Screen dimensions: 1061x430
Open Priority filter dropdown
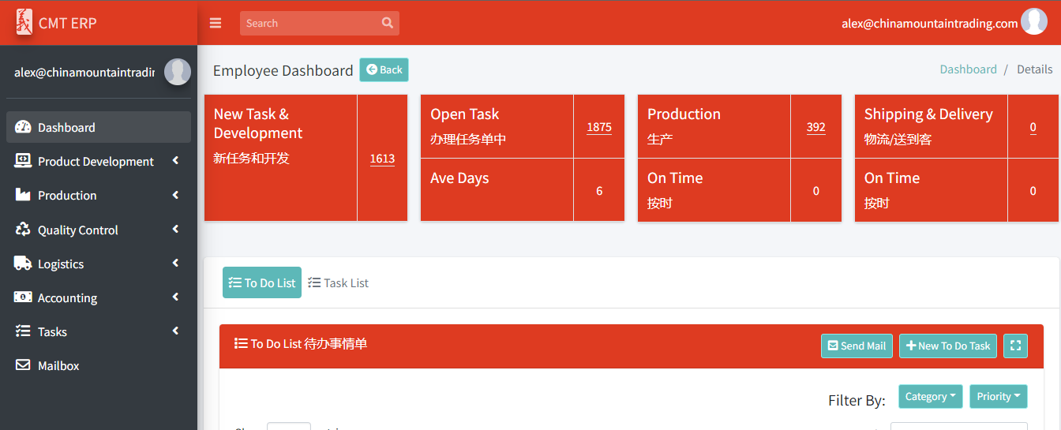pos(999,396)
